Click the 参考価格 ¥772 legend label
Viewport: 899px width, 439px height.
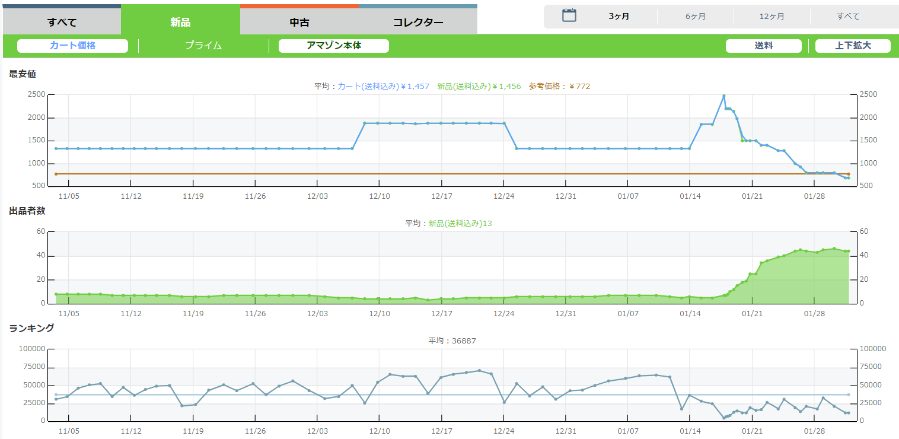559,87
